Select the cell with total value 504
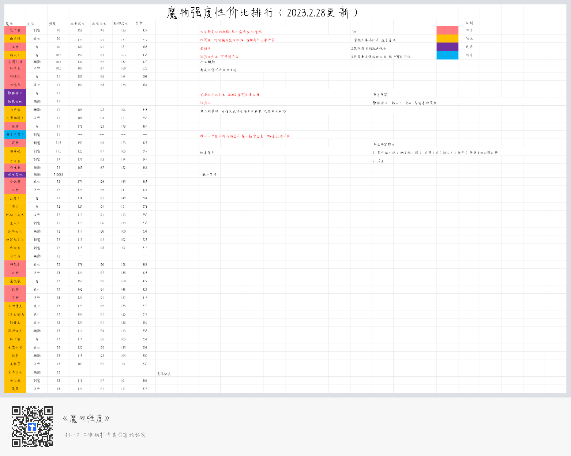571x456 pixels. [145, 77]
